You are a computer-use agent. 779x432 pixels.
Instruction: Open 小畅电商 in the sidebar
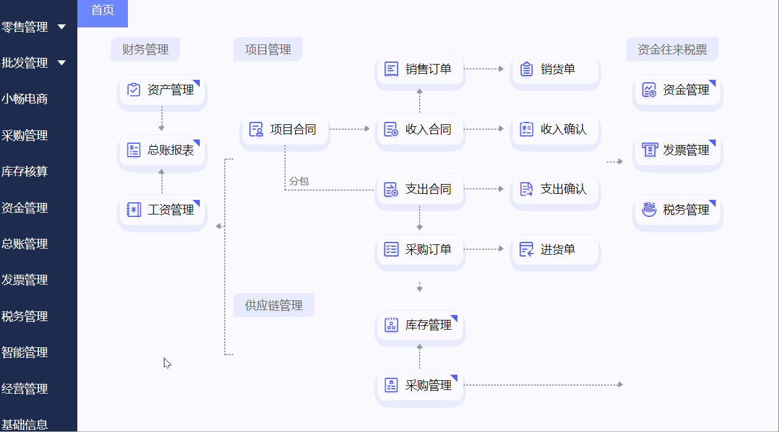coord(25,99)
